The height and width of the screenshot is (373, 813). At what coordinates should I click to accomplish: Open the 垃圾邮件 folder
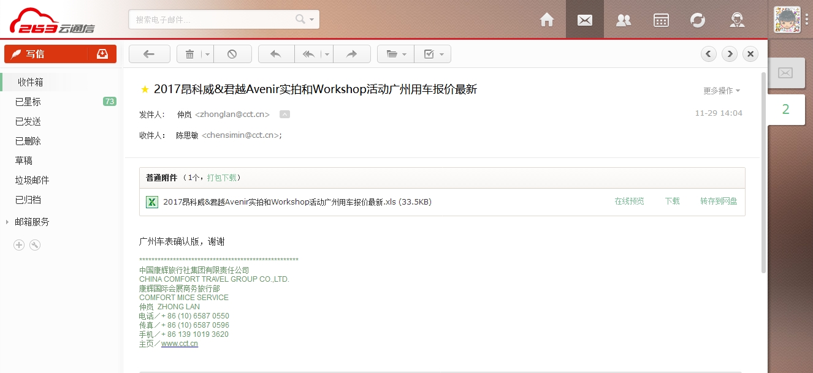click(32, 180)
